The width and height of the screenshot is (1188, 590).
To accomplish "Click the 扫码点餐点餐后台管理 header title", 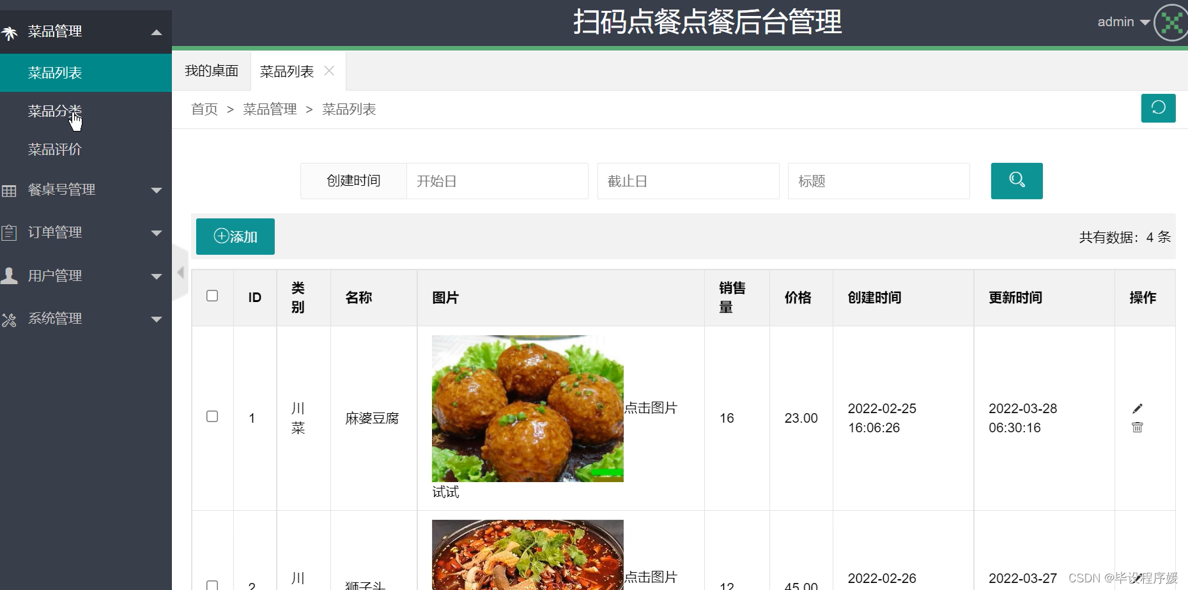I will point(707,22).
